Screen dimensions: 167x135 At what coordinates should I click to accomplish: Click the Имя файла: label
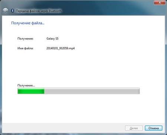[25, 48]
